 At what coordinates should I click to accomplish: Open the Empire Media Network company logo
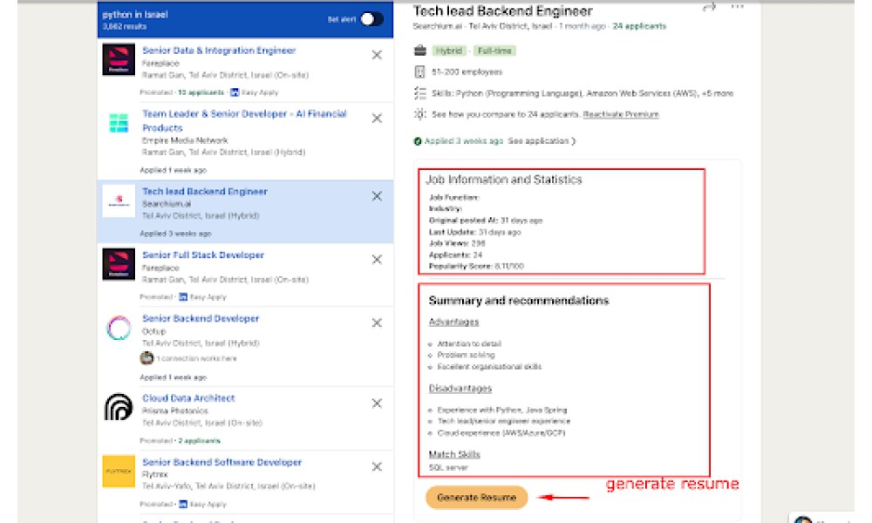[119, 123]
